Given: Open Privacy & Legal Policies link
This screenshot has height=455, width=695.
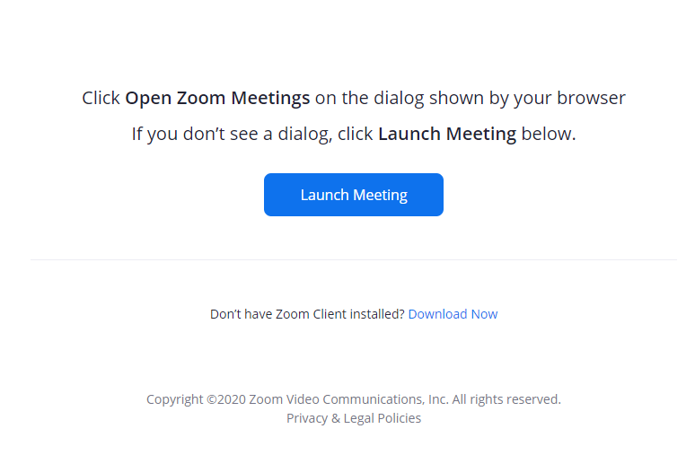Looking at the screenshot, I should pos(353,418).
